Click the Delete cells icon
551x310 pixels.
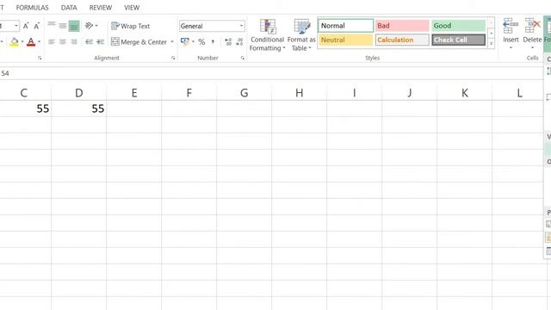pyautogui.click(x=532, y=26)
